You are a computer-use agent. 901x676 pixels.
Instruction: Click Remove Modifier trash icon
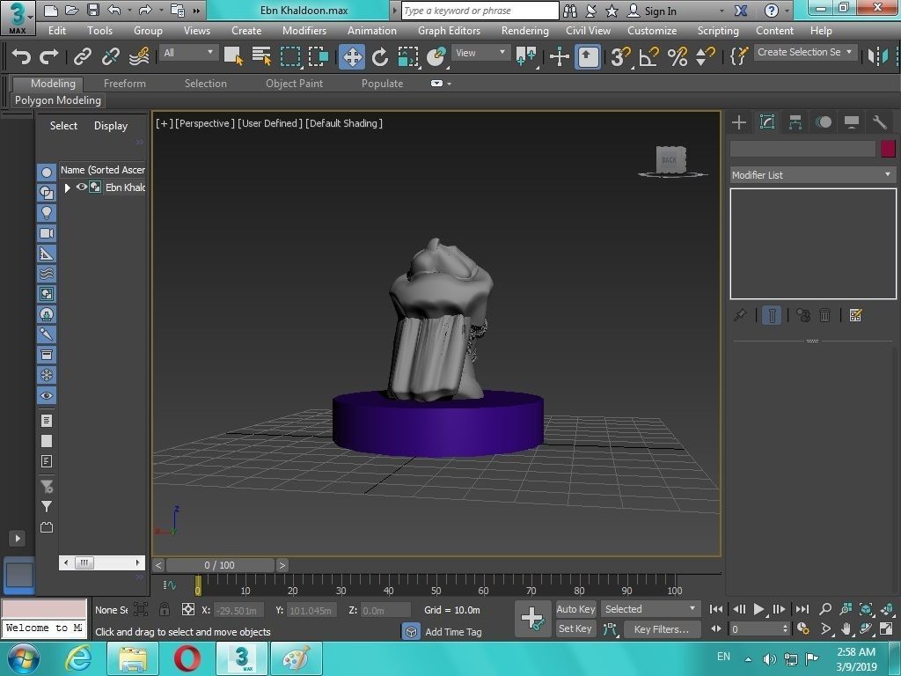tap(824, 315)
